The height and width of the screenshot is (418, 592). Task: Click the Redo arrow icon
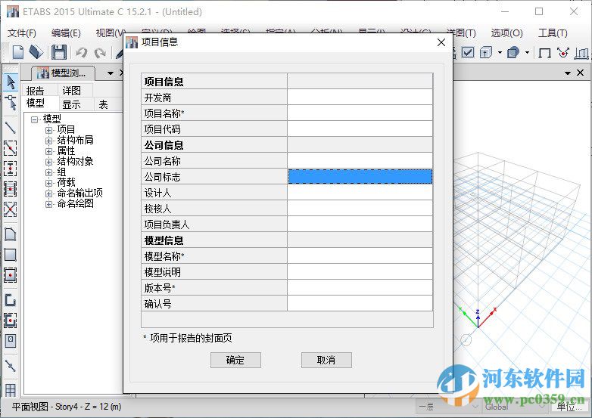point(100,52)
